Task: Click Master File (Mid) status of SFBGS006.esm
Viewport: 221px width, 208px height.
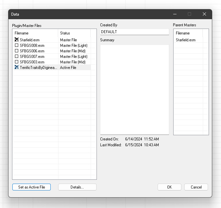Action: (73, 51)
